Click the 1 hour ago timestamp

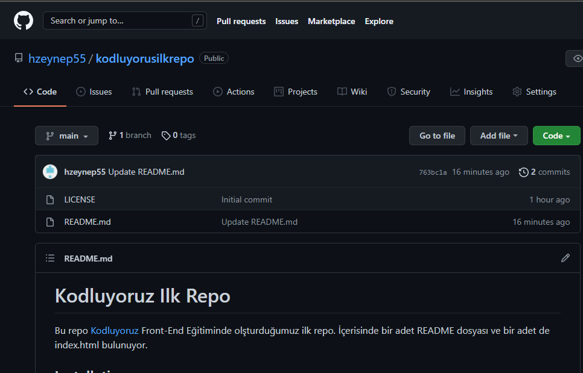[x=550, y=199]
